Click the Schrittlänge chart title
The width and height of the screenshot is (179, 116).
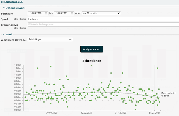tap(91, 60)
